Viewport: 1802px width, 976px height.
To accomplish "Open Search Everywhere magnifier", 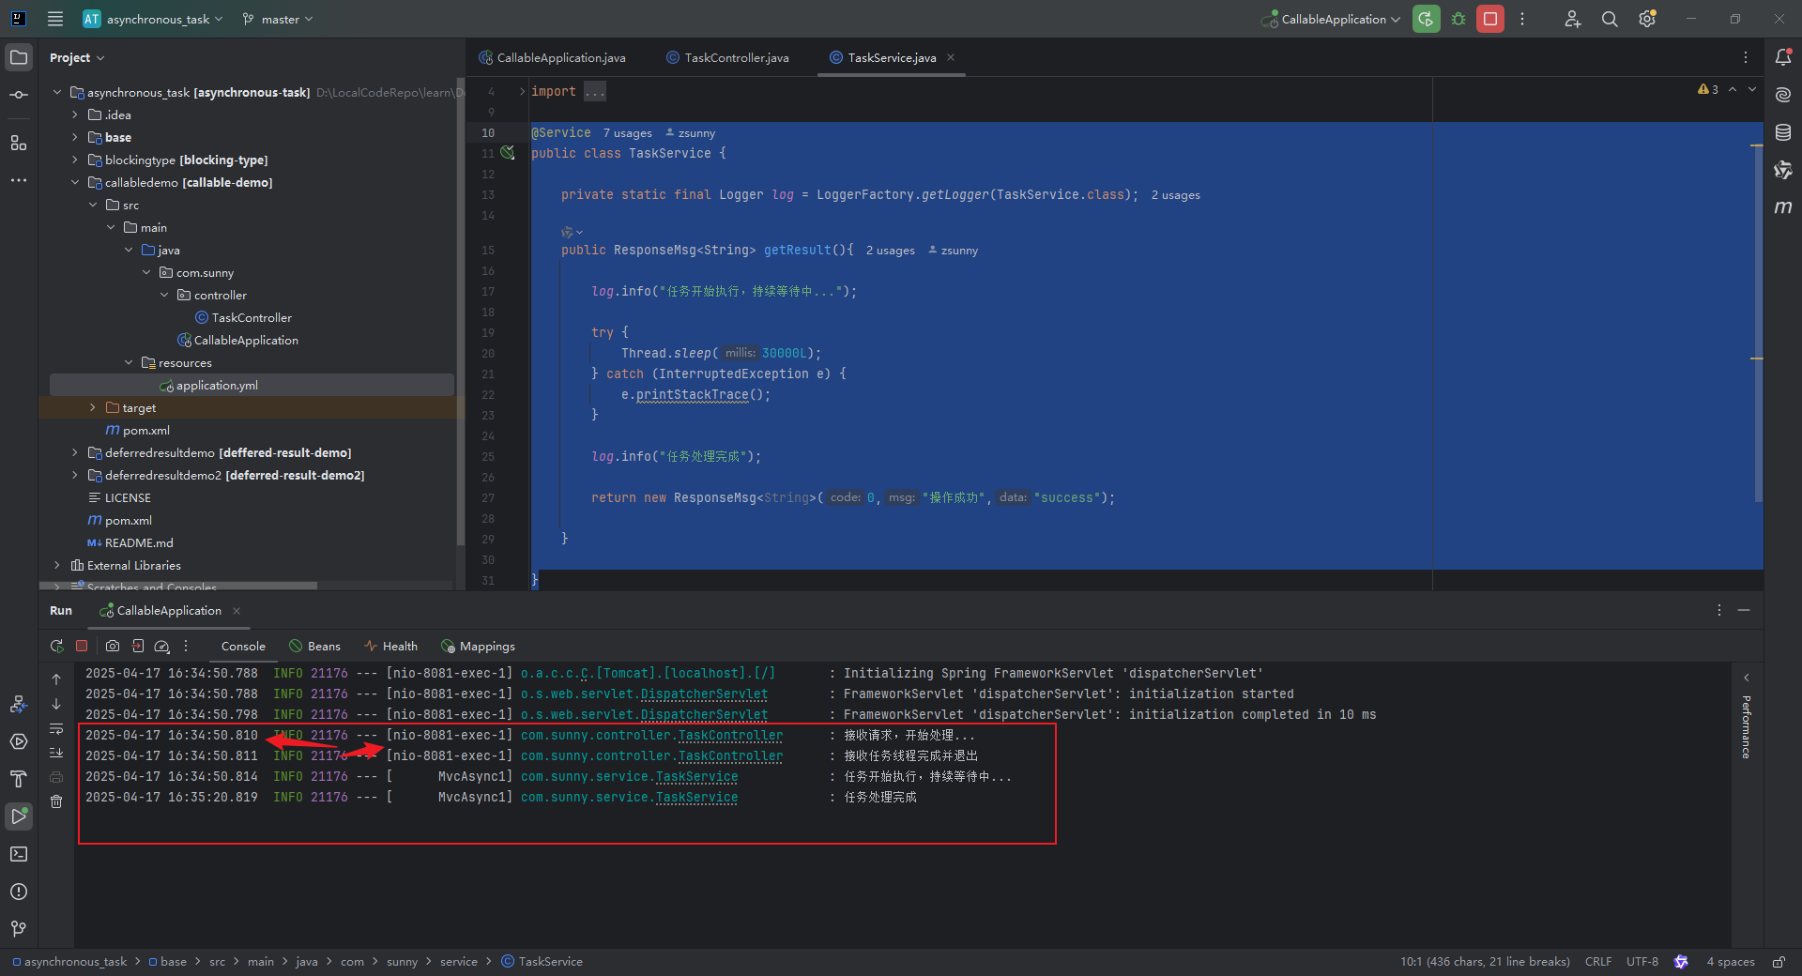I will [1610, 19].
